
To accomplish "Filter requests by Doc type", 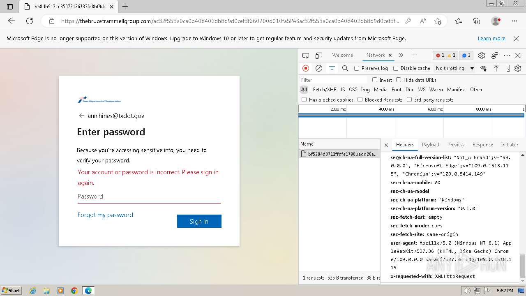I will pos(410,90).
